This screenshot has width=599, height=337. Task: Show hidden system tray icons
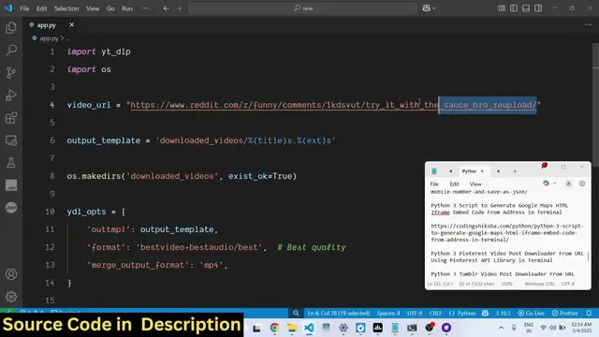502,328
